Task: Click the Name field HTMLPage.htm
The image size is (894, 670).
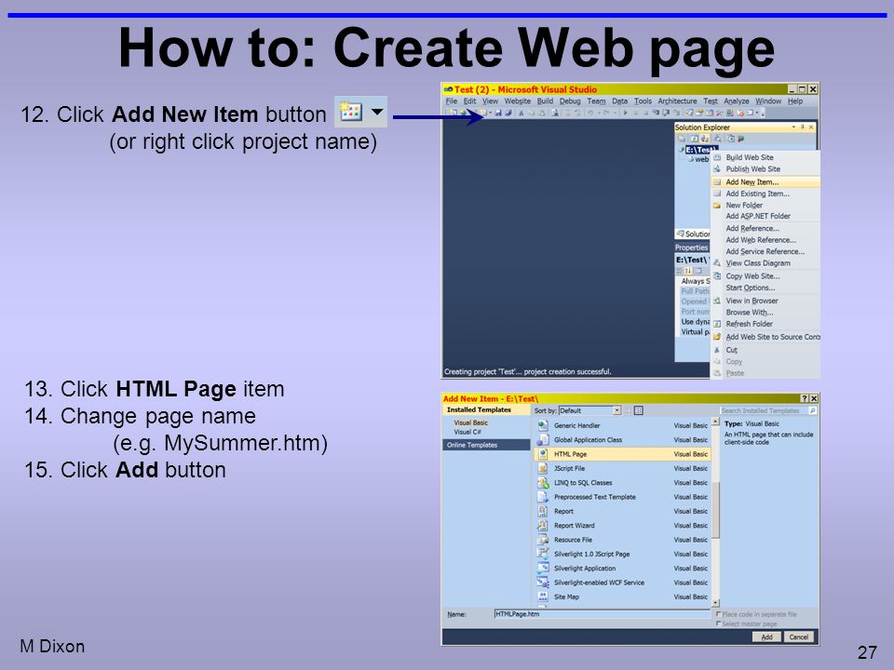Action: click(603, 614)
